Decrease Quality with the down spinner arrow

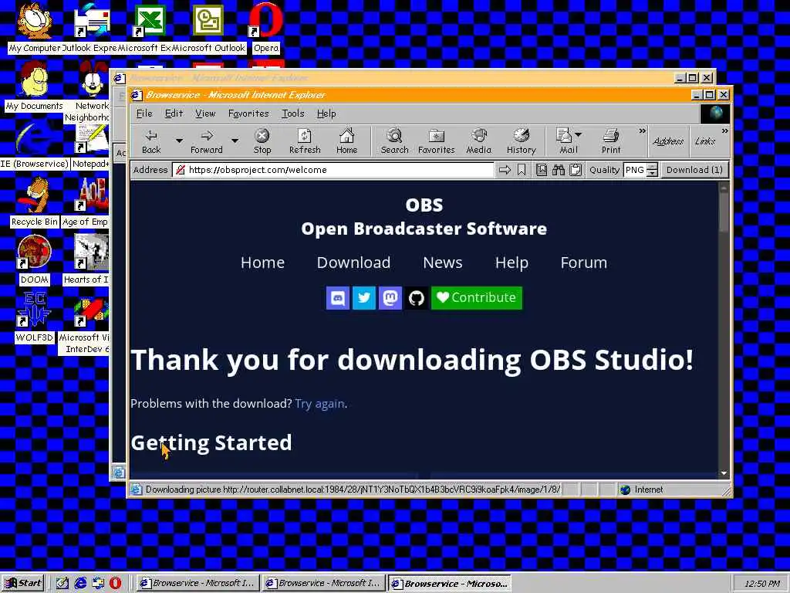652,174
